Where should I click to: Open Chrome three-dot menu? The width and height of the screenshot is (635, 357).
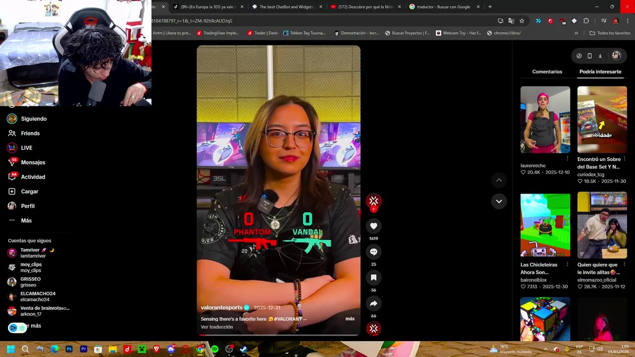[628, 21]
